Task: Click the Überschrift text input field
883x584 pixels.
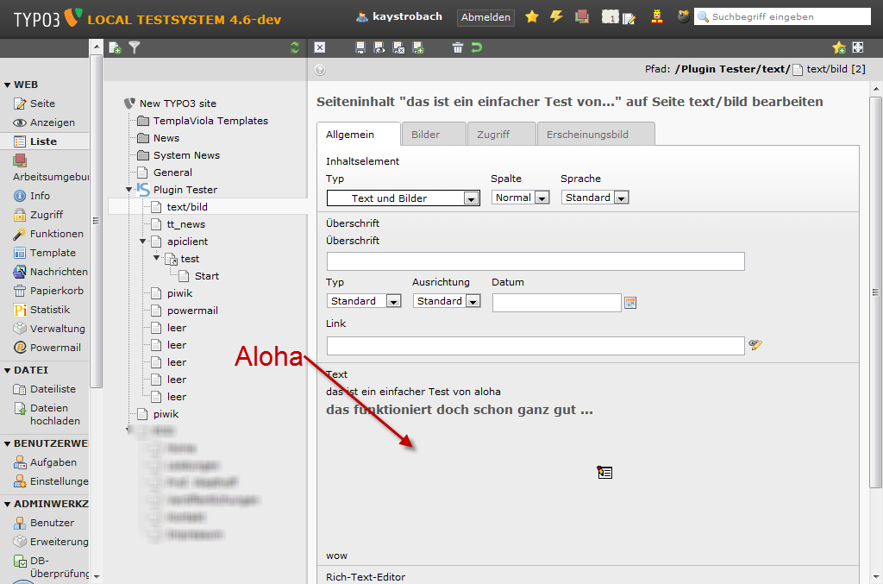Action: click(x=535, y=261)
